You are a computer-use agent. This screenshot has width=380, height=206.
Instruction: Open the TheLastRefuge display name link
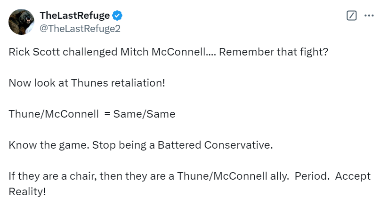pos(75,16)
